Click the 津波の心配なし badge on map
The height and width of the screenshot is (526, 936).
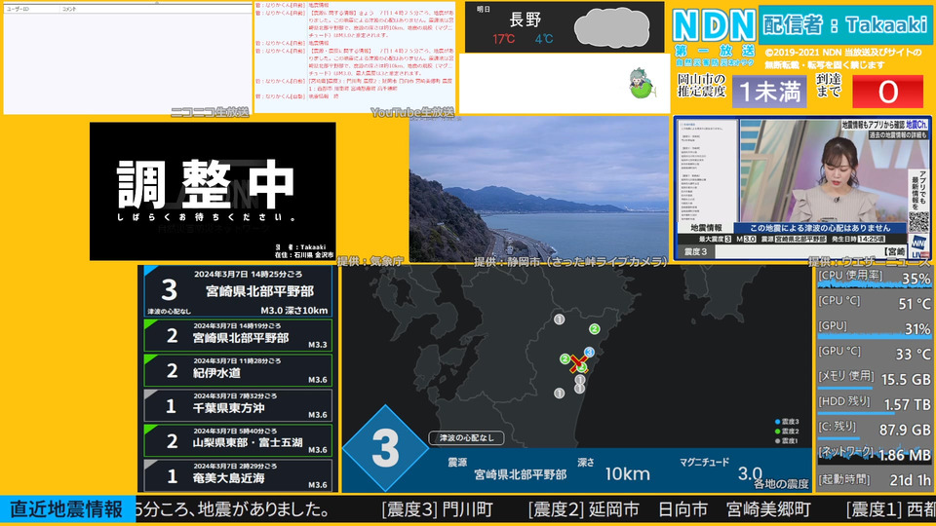[x=466, y=437]
